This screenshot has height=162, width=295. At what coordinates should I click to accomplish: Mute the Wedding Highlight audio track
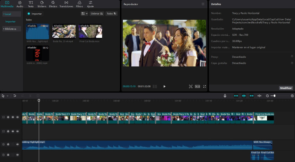pyautogui.click(x=17, y=144)
